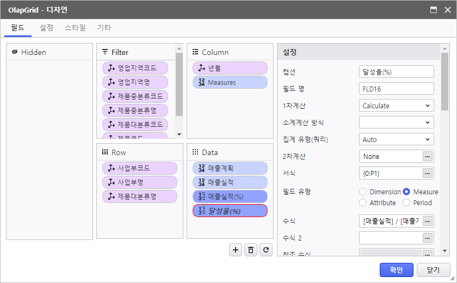
Task: Expand the 1차계산 Calculate dropdown
Action: tap(396, 106)
